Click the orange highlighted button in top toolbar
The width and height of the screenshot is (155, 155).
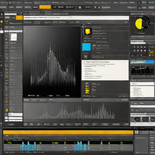[45, 7]
